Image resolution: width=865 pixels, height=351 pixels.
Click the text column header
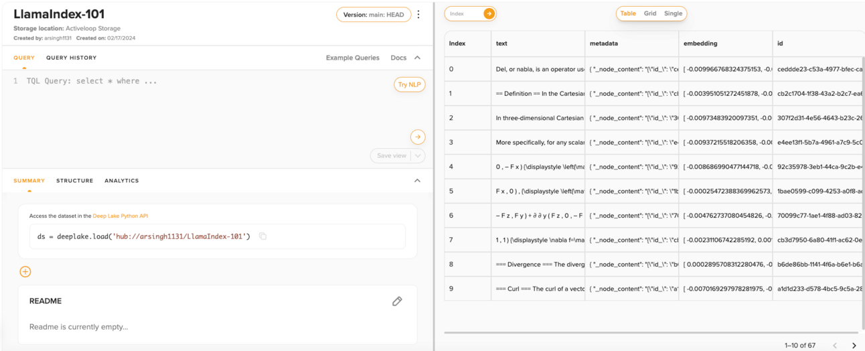point(538,44)
